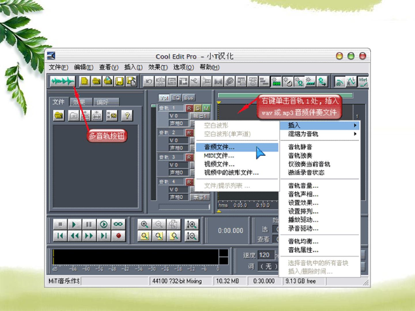Screen dimensions: 415x311
Task: Open the 效果(T) menu
Action: pos(158,67)
